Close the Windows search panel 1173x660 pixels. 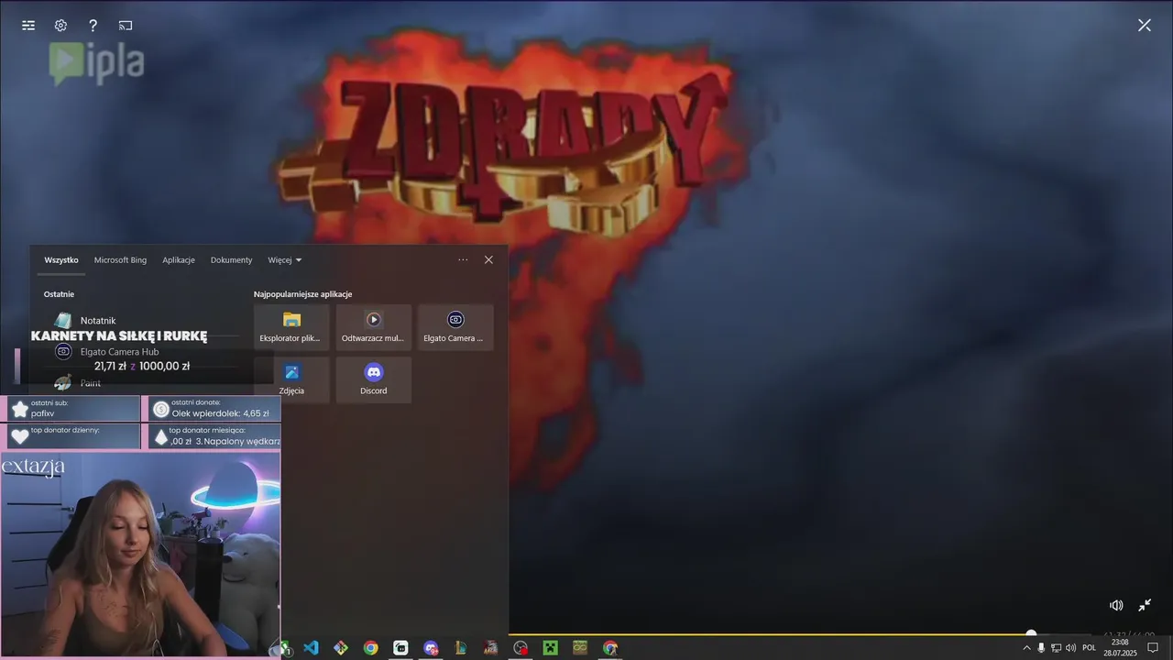tap(488, 259)
